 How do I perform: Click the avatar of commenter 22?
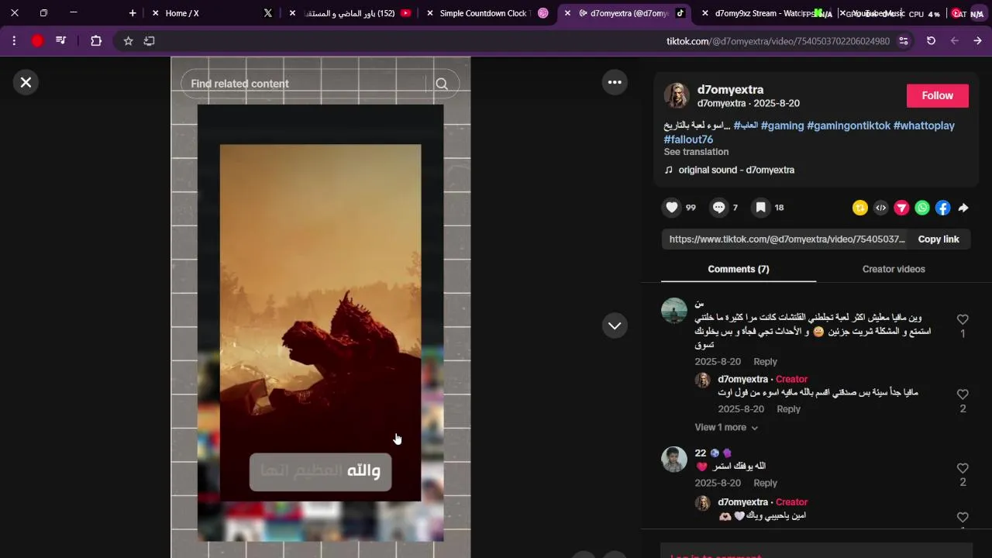(x=674, y=459)
